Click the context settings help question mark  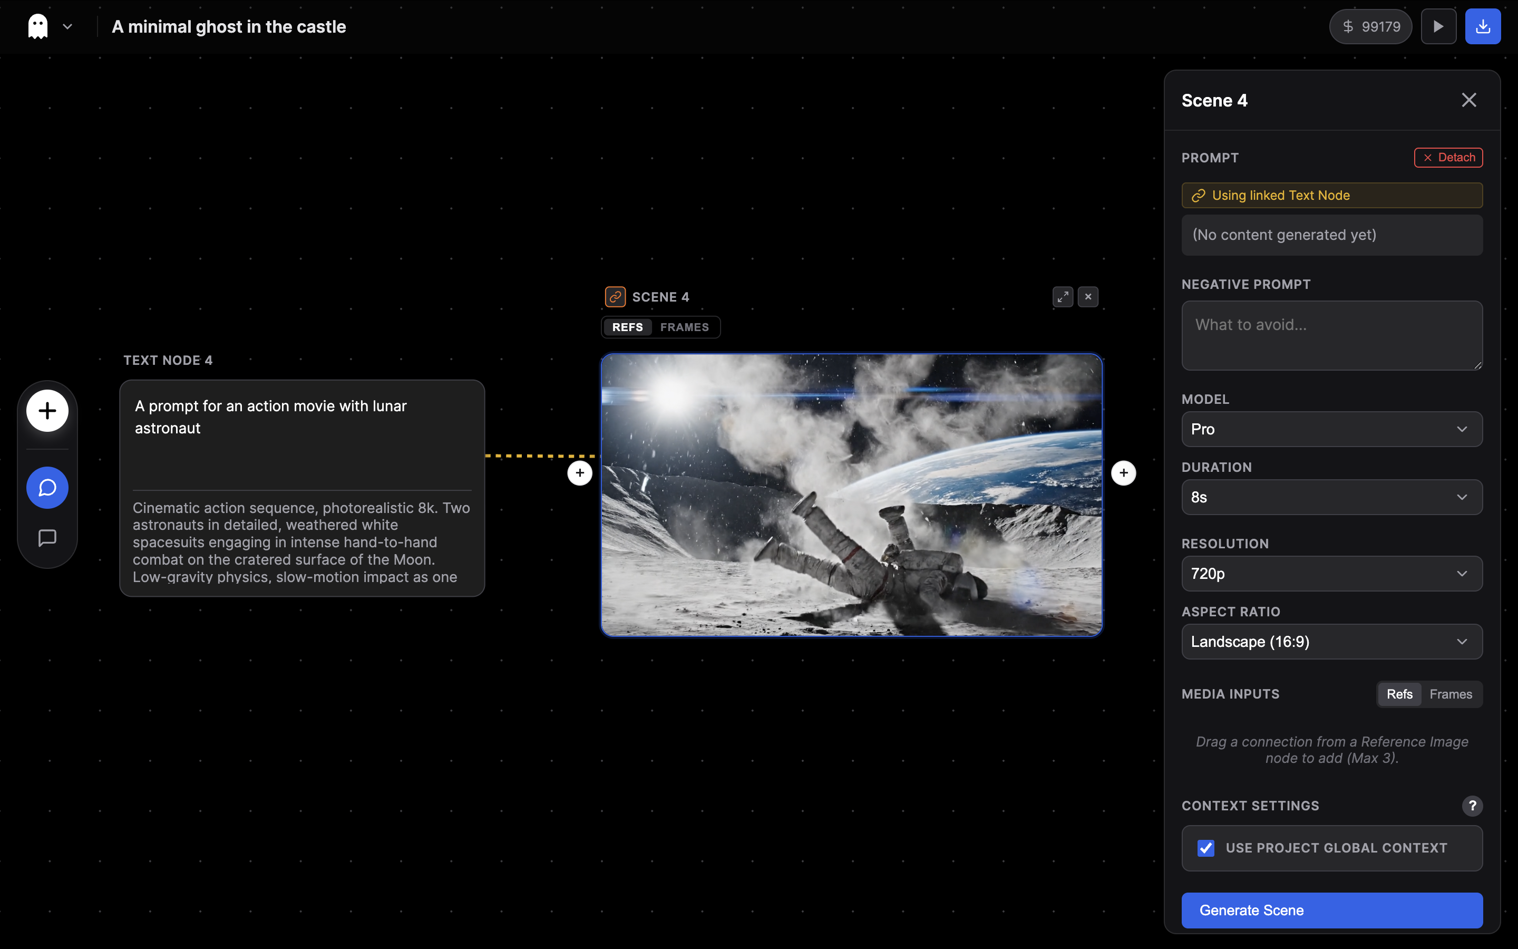click(1472, 805)
